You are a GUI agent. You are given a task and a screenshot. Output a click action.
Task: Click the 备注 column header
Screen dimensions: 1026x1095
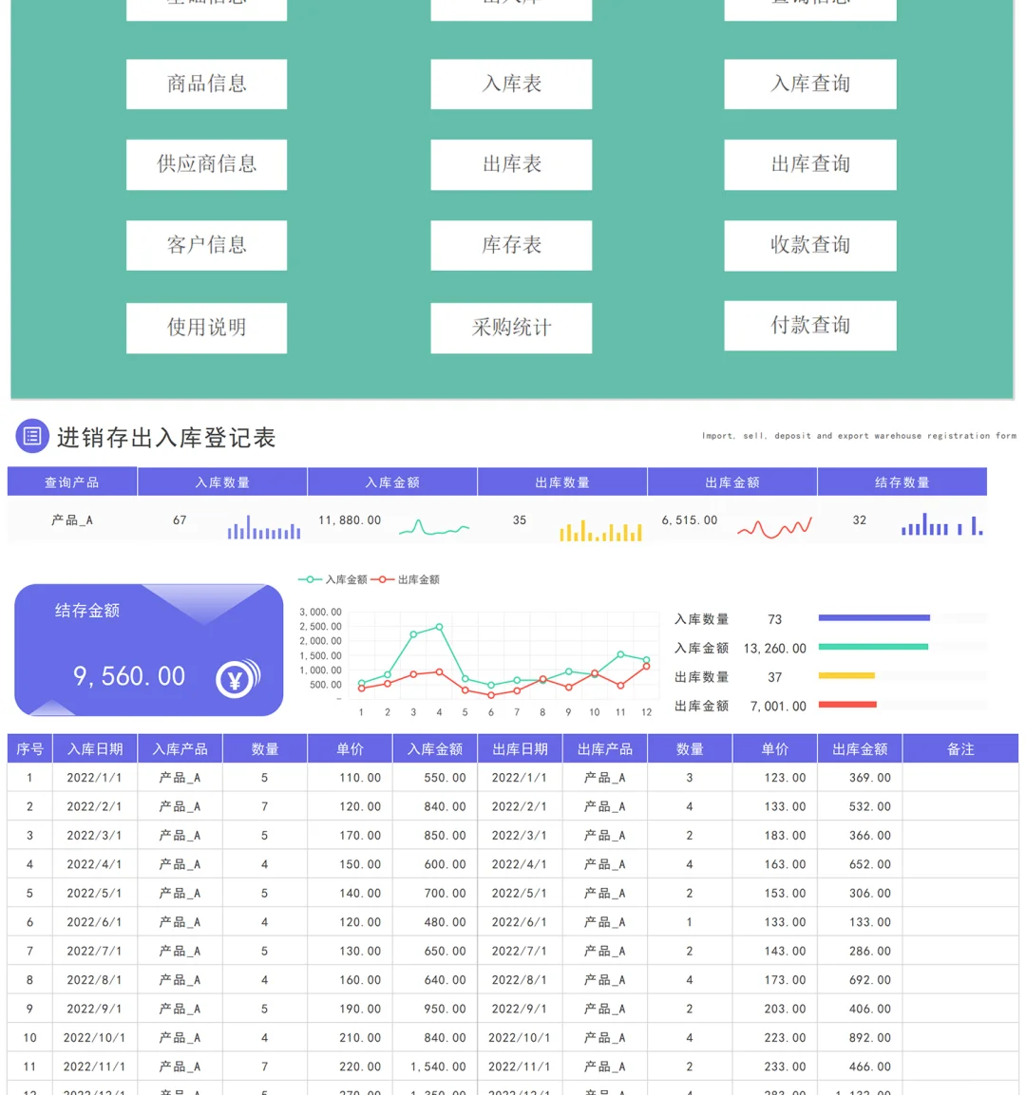point(960,749)
